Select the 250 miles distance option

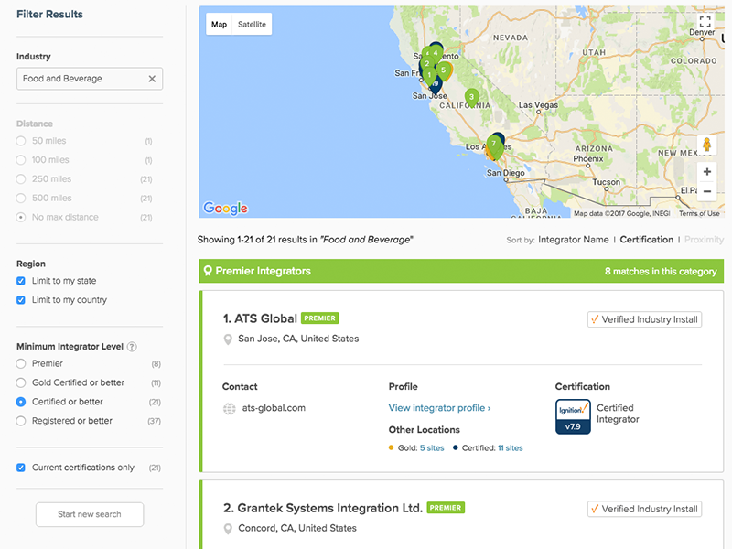click(20, 179)
